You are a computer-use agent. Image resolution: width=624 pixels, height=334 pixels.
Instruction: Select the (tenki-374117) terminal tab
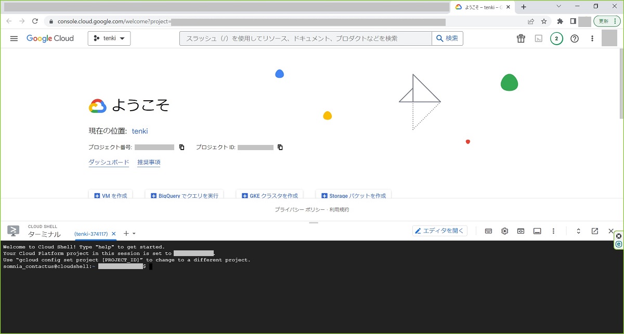pos(91,234)
